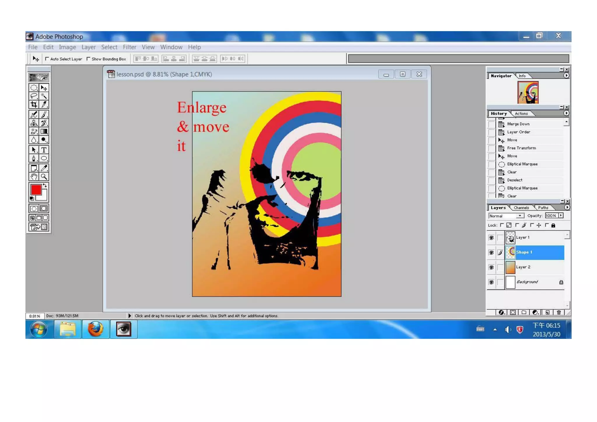Switch to the Actions tab

tap(521, 114)
